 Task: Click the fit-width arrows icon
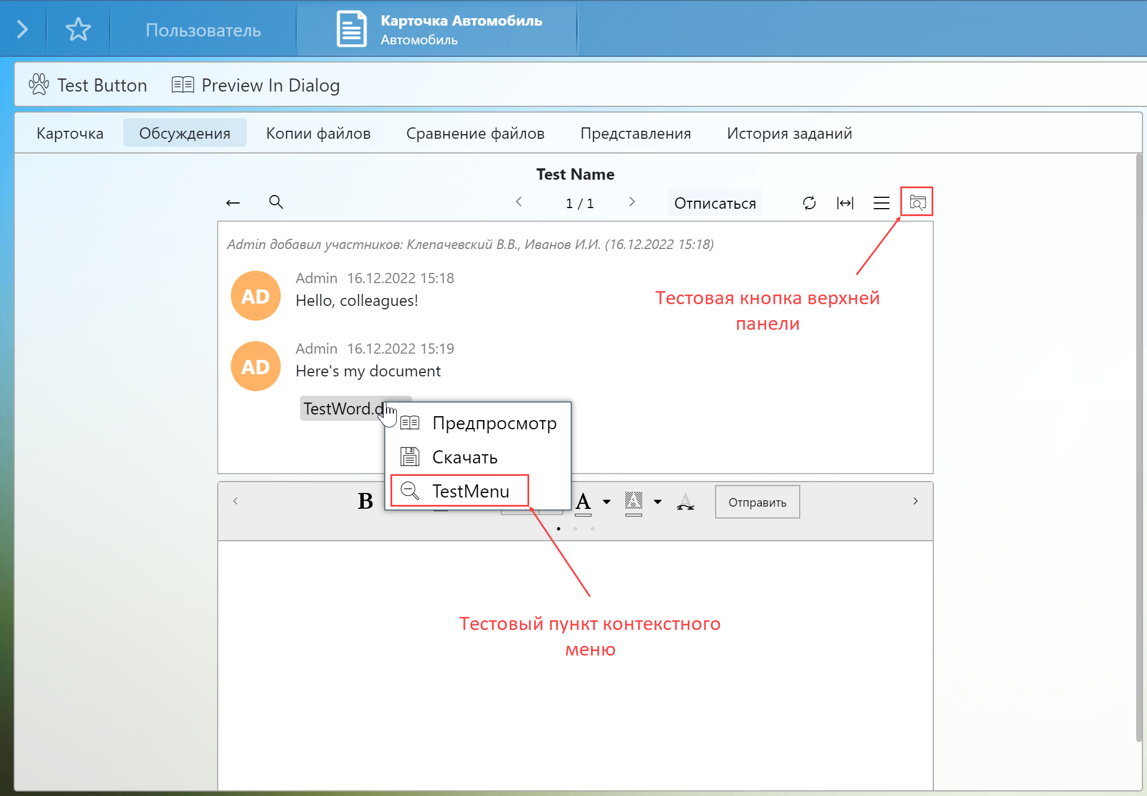point(845,203)
